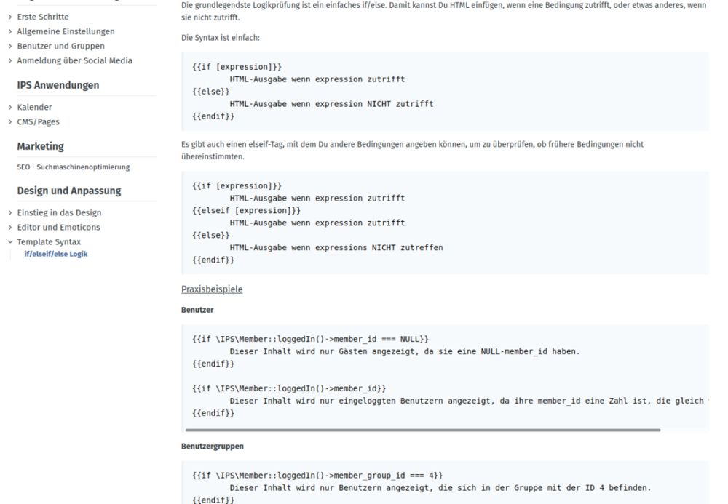Expand the Benutzer und Gruppen arrow
Viewport: 728px width, 504px height.
coord(10,46)
